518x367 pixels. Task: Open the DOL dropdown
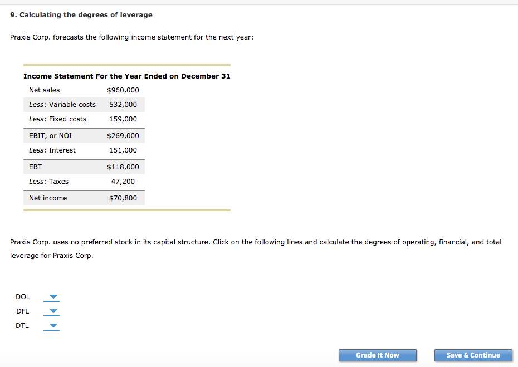click(x=51, y=297)
